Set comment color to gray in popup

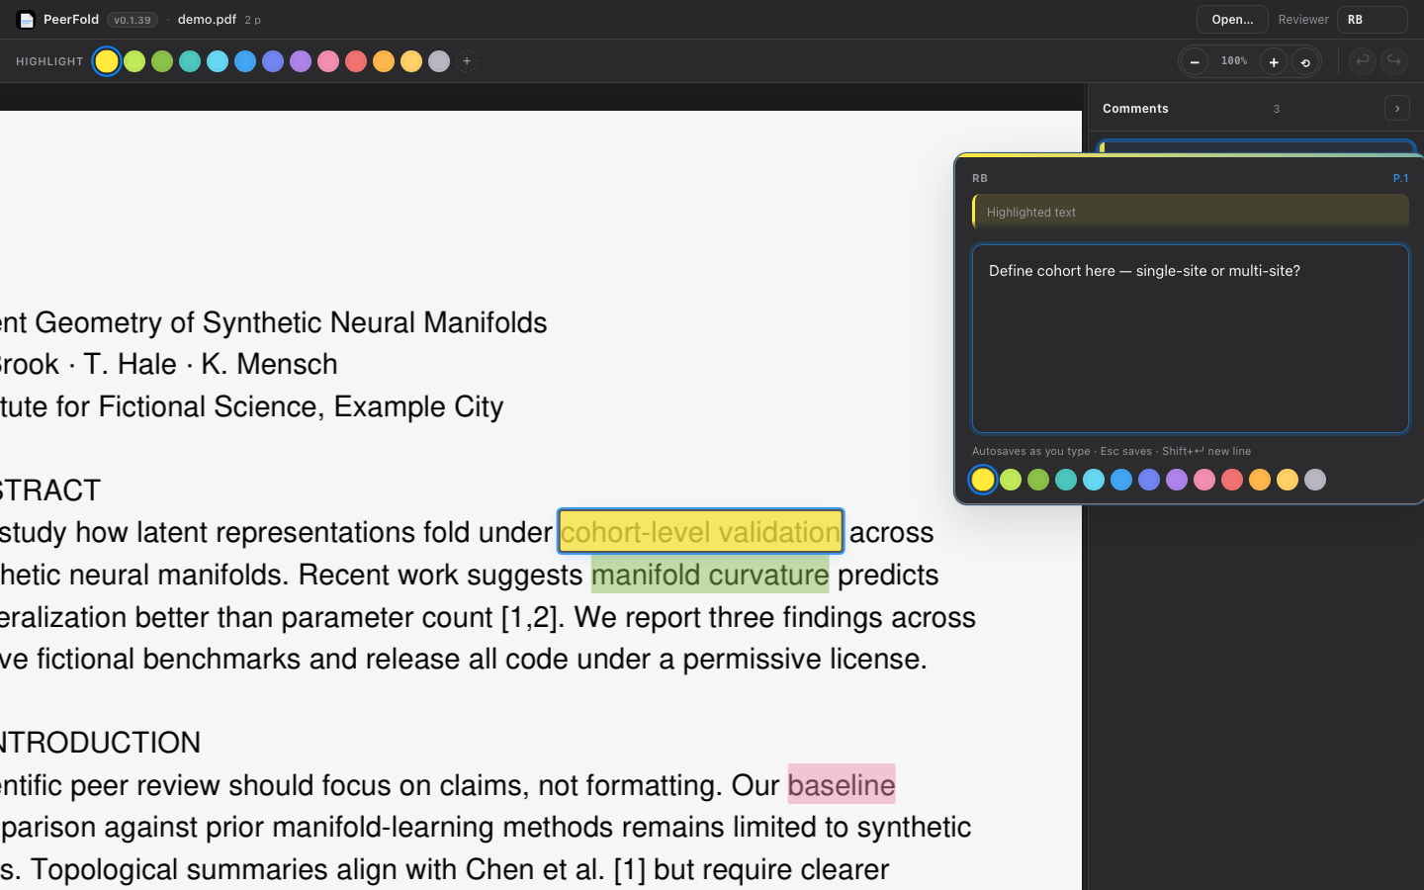point(1315,480)
